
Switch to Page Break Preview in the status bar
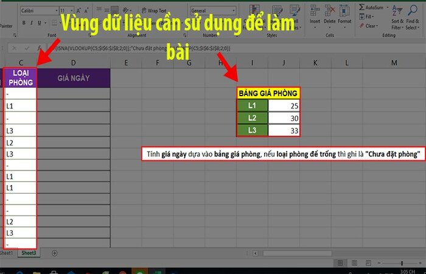tap(368, 263)
